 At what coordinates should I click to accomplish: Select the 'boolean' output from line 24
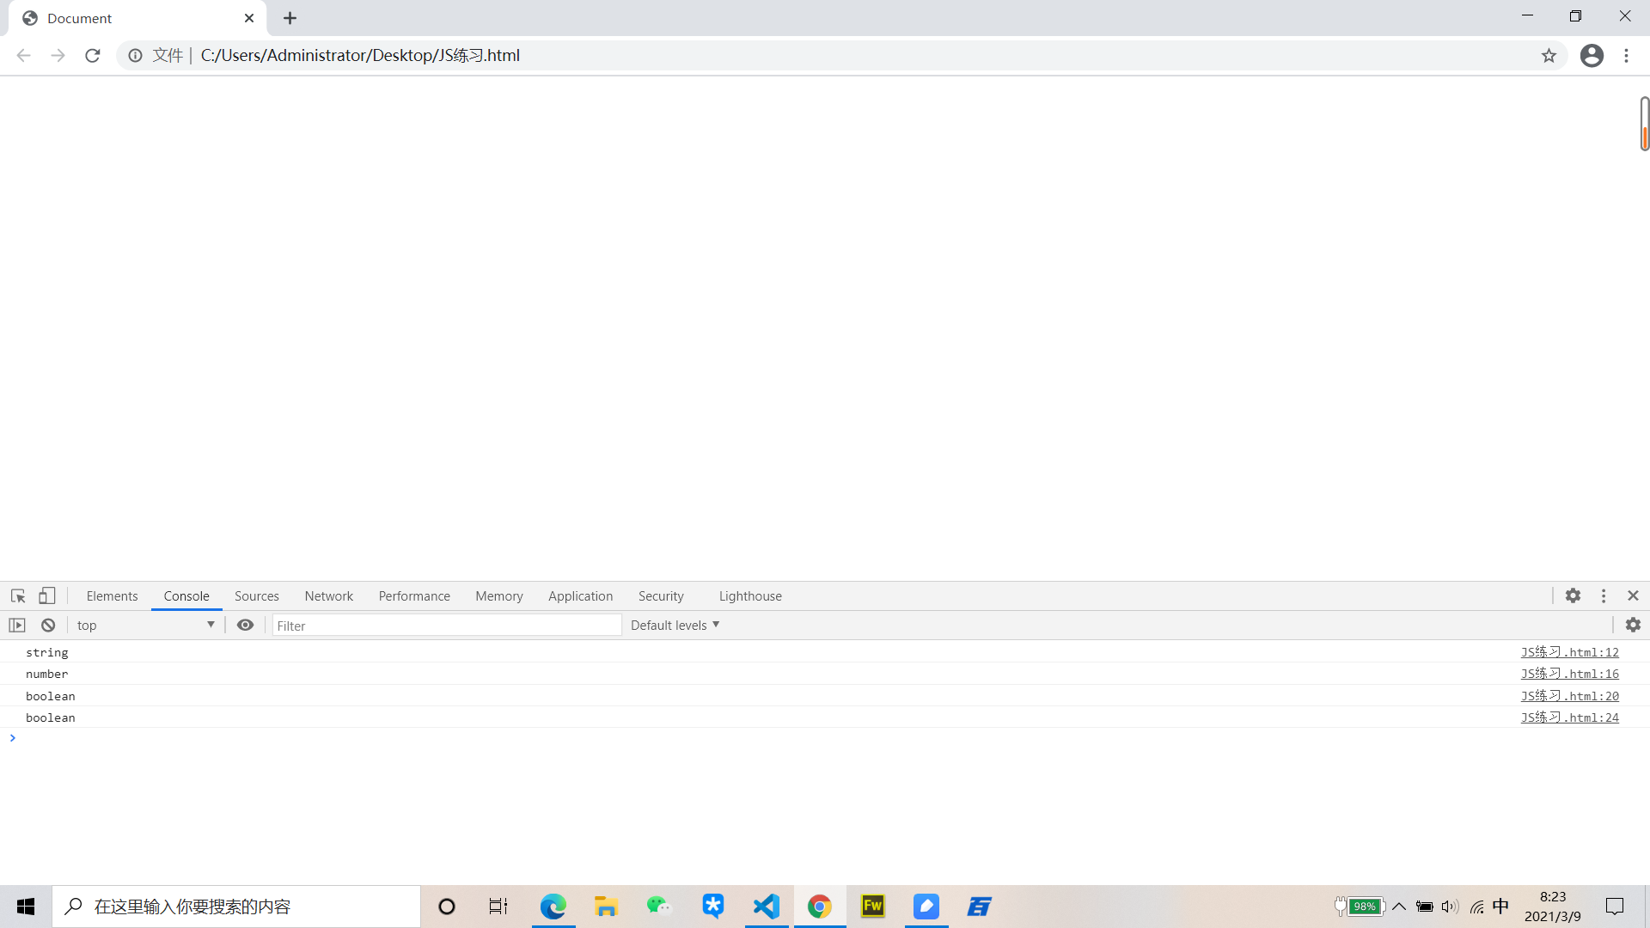point(51,717)
